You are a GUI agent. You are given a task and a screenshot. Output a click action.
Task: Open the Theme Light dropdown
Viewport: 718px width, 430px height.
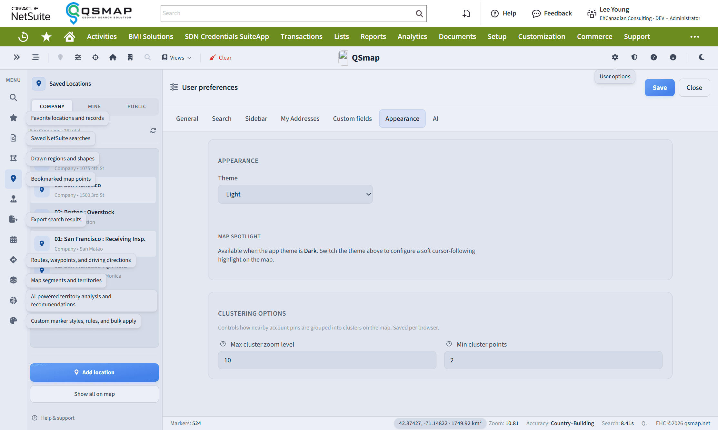(x=295, y=194)
